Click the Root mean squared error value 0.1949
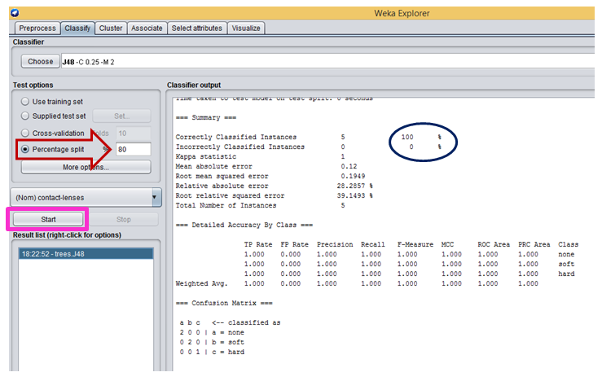 coord(353,176)
